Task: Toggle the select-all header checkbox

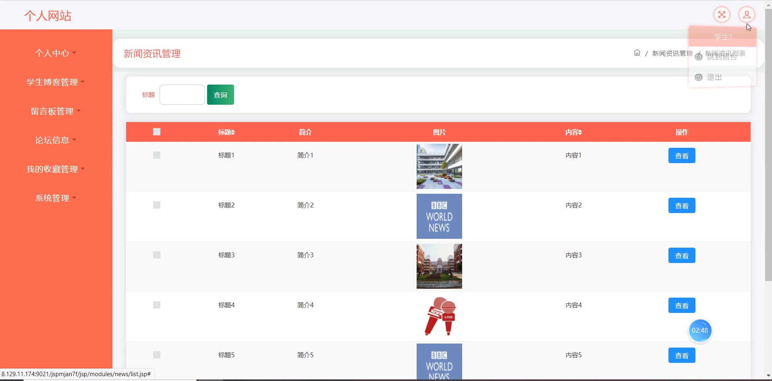Action: (157, 132)
